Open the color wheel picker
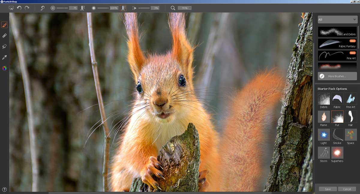Image resolution: width=360 pixels, height=194 pixels. click(4, 68)
